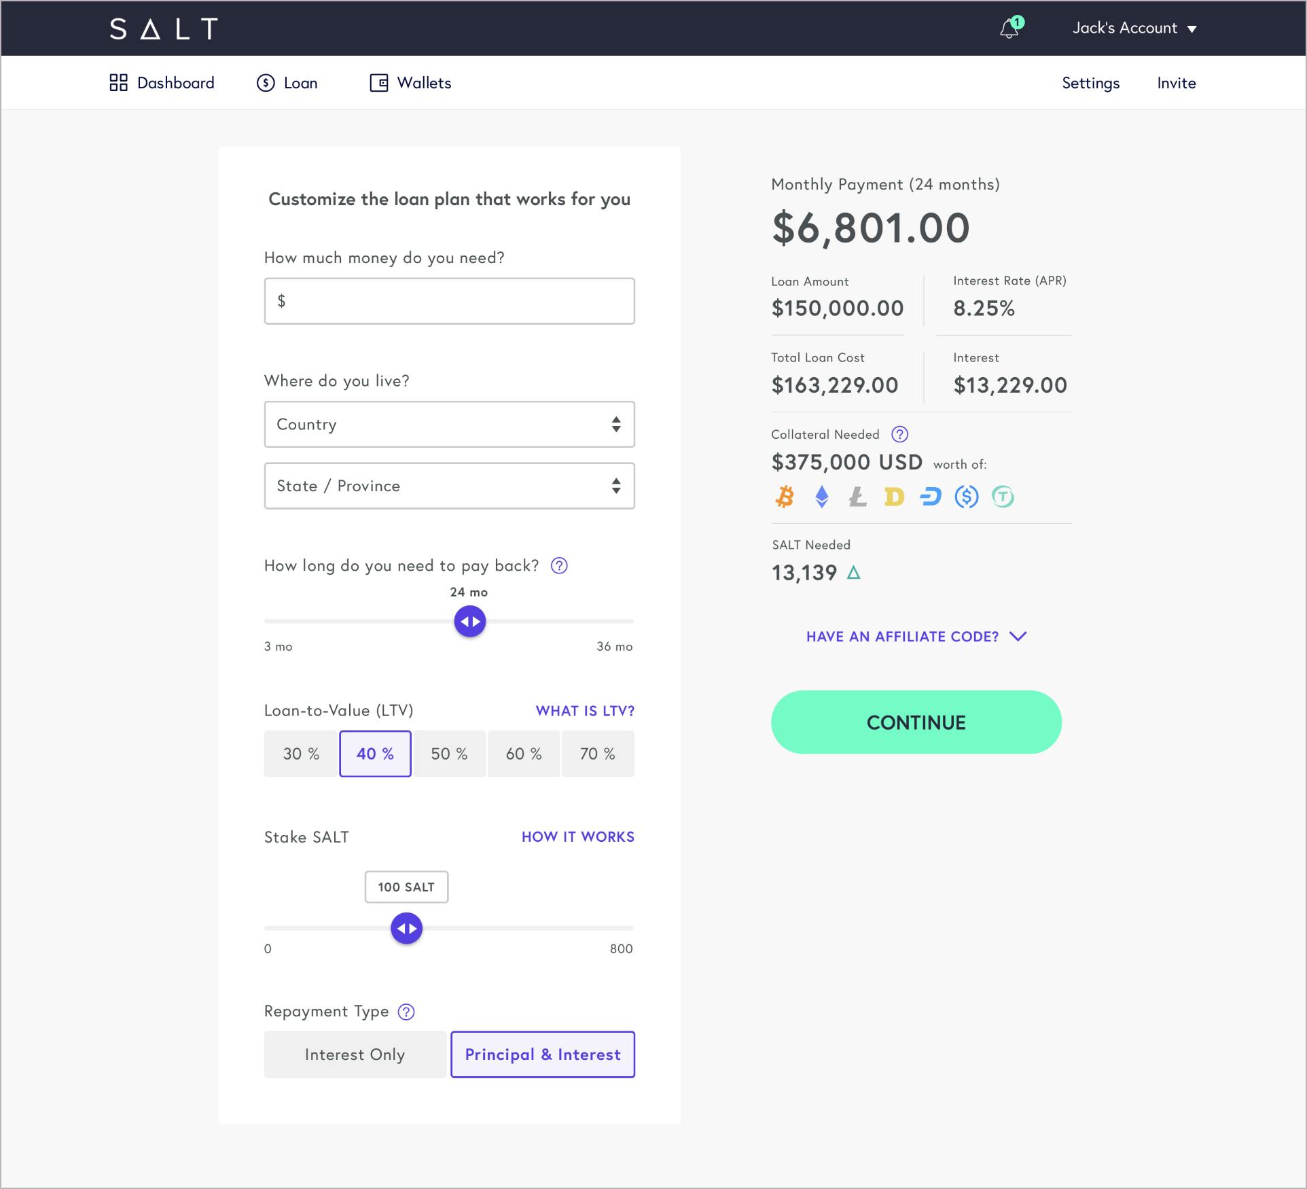Screen dimensions: 1307x1189
Task: Select 30% Loan-to-Value option
Action: [x=300, y=753]
